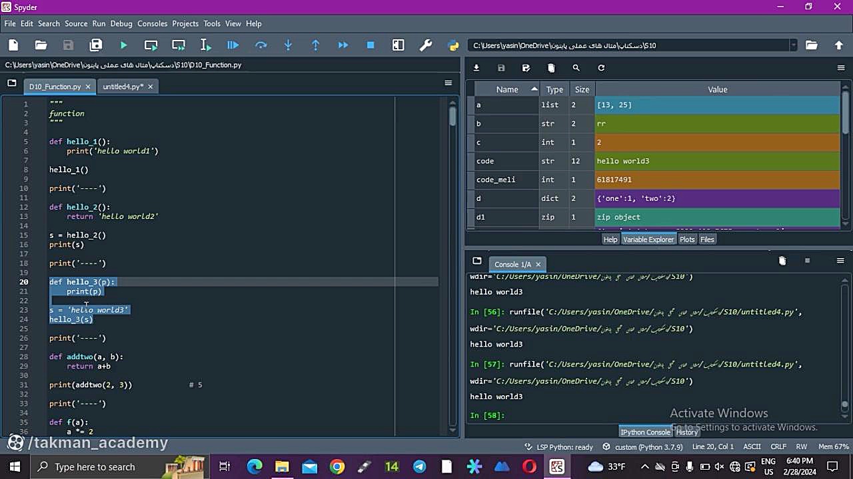Step over current line debug icon
Image resolution: width=853 pixels, height=479 pixels.
tap(261, 45)
